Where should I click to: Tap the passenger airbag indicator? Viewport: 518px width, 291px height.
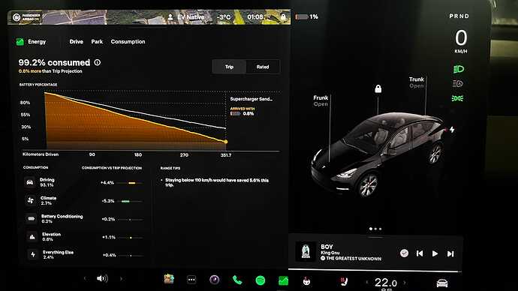[26, 17]
